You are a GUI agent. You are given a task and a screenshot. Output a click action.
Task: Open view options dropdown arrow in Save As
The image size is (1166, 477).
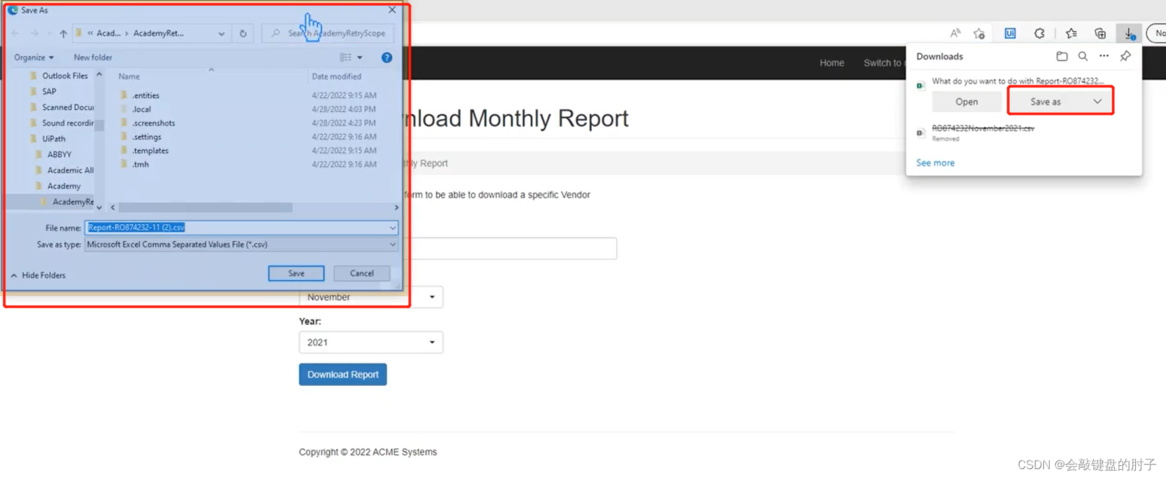click(x=360, y=58)
